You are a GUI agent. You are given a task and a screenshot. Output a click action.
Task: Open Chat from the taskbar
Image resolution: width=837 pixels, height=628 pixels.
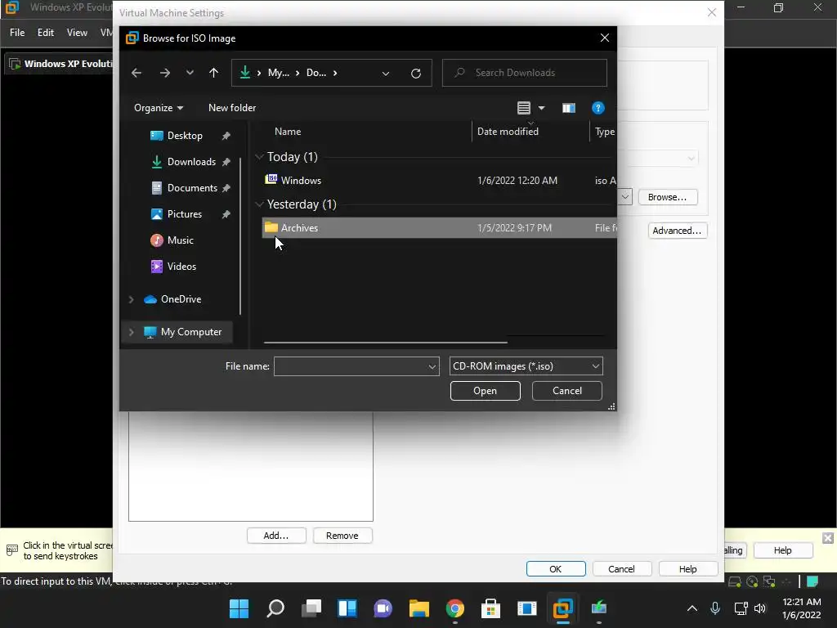pos(383,608)
